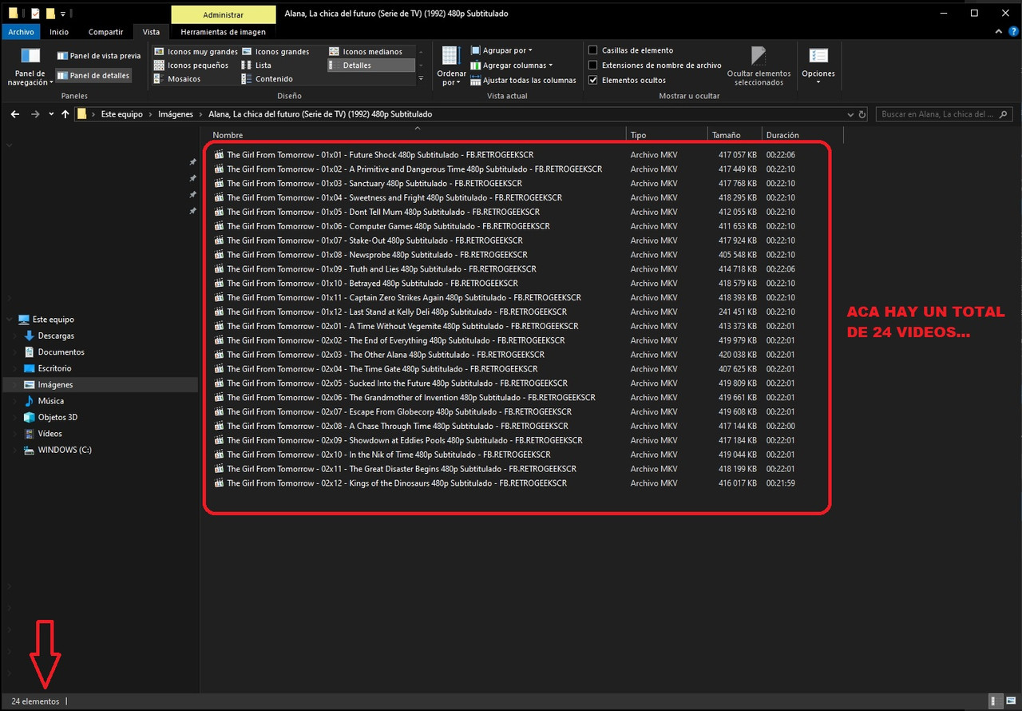1022x711 pixels.
Task: Open Agrupar por dropdown
Action: point(502,50)
